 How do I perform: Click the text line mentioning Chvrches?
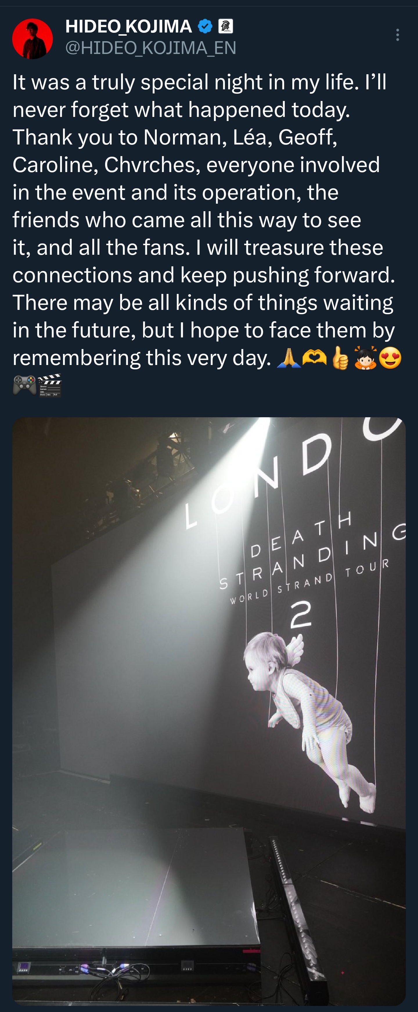[196, 164]
